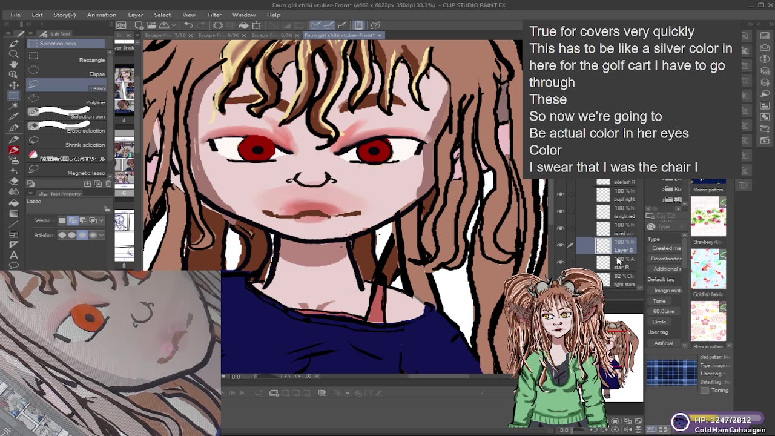Screen dimensions: 775x436
Task: Set selection mode to New selection
Action: (x=62, y=220)
